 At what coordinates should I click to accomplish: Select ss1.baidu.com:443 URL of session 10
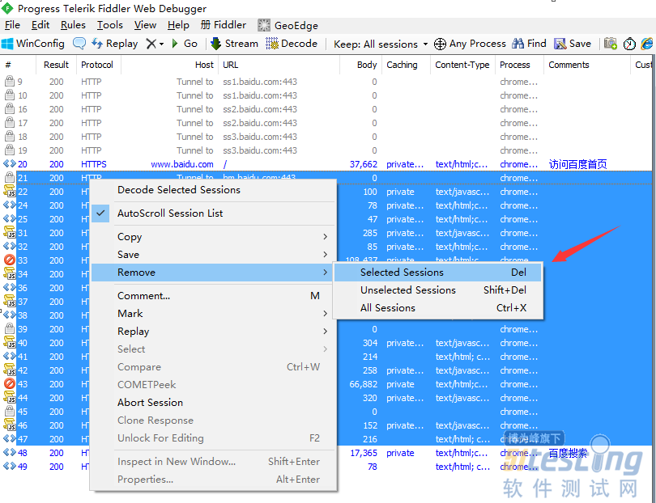260,95
